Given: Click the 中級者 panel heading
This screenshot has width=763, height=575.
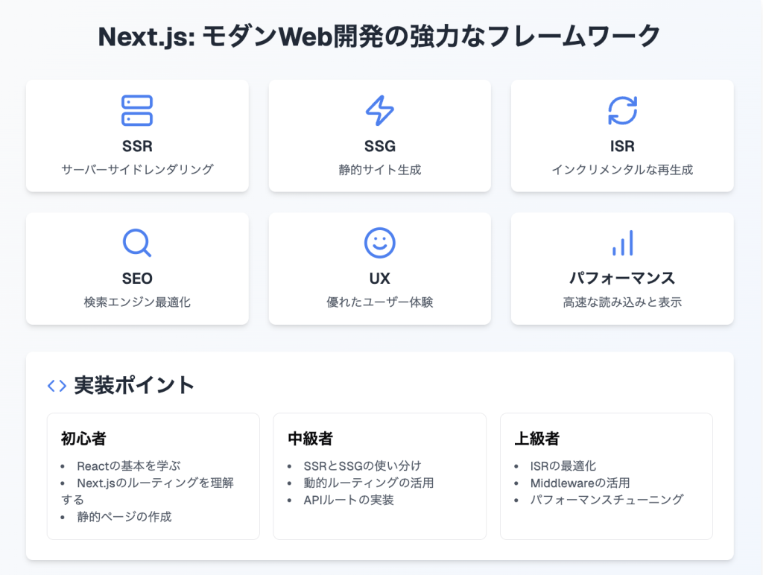Looking at the screenshot, I should (x=310, y=439).
